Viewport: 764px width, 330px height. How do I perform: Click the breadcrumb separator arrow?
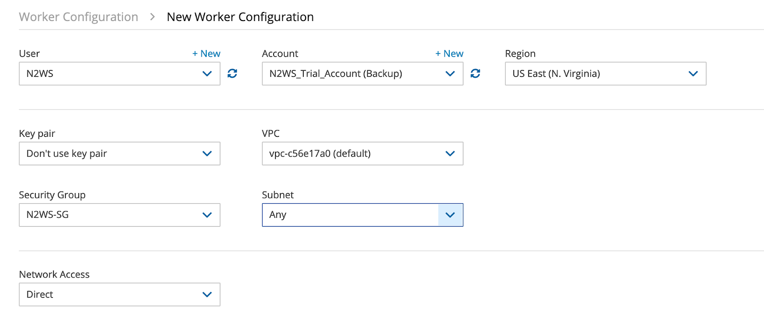coord(152,17)
